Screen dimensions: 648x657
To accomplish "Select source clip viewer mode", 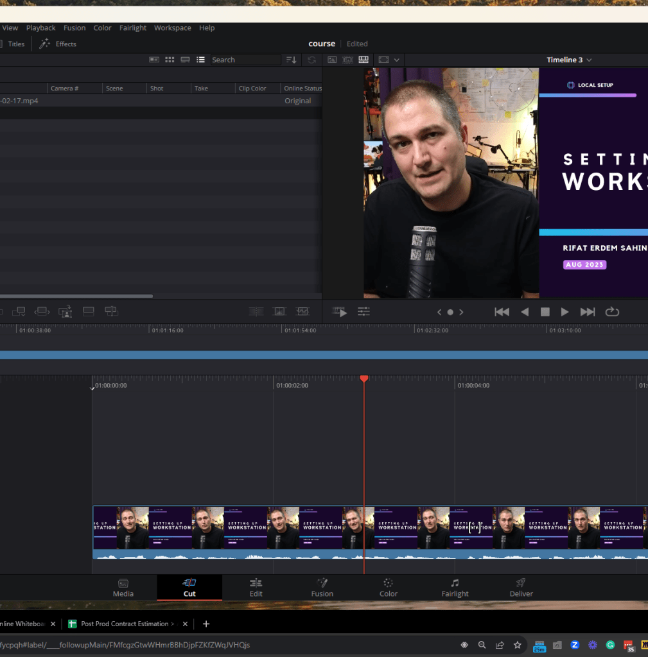I will click(332, 60).
